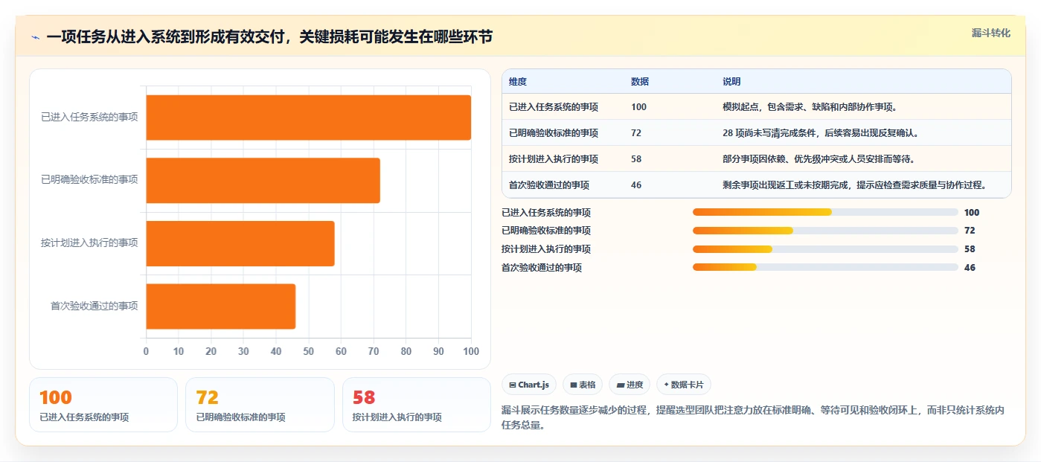Click the 72 value beside the progress bar

(x=970, y=231)
